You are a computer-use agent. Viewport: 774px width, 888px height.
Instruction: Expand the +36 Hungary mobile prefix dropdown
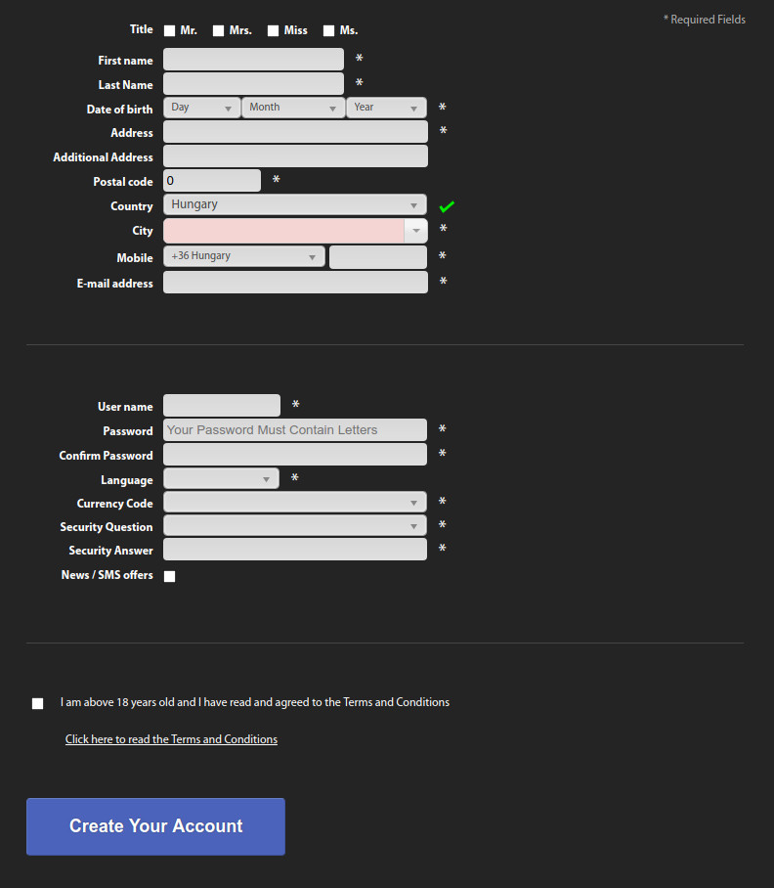[244, 256]
